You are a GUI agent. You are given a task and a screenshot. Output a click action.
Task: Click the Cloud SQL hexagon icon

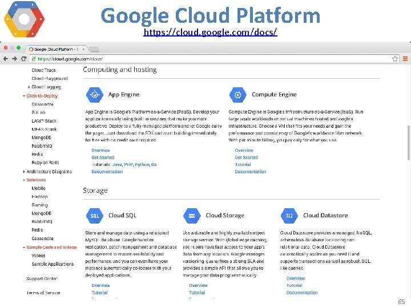pyautogui.click(x=95, y=216)
